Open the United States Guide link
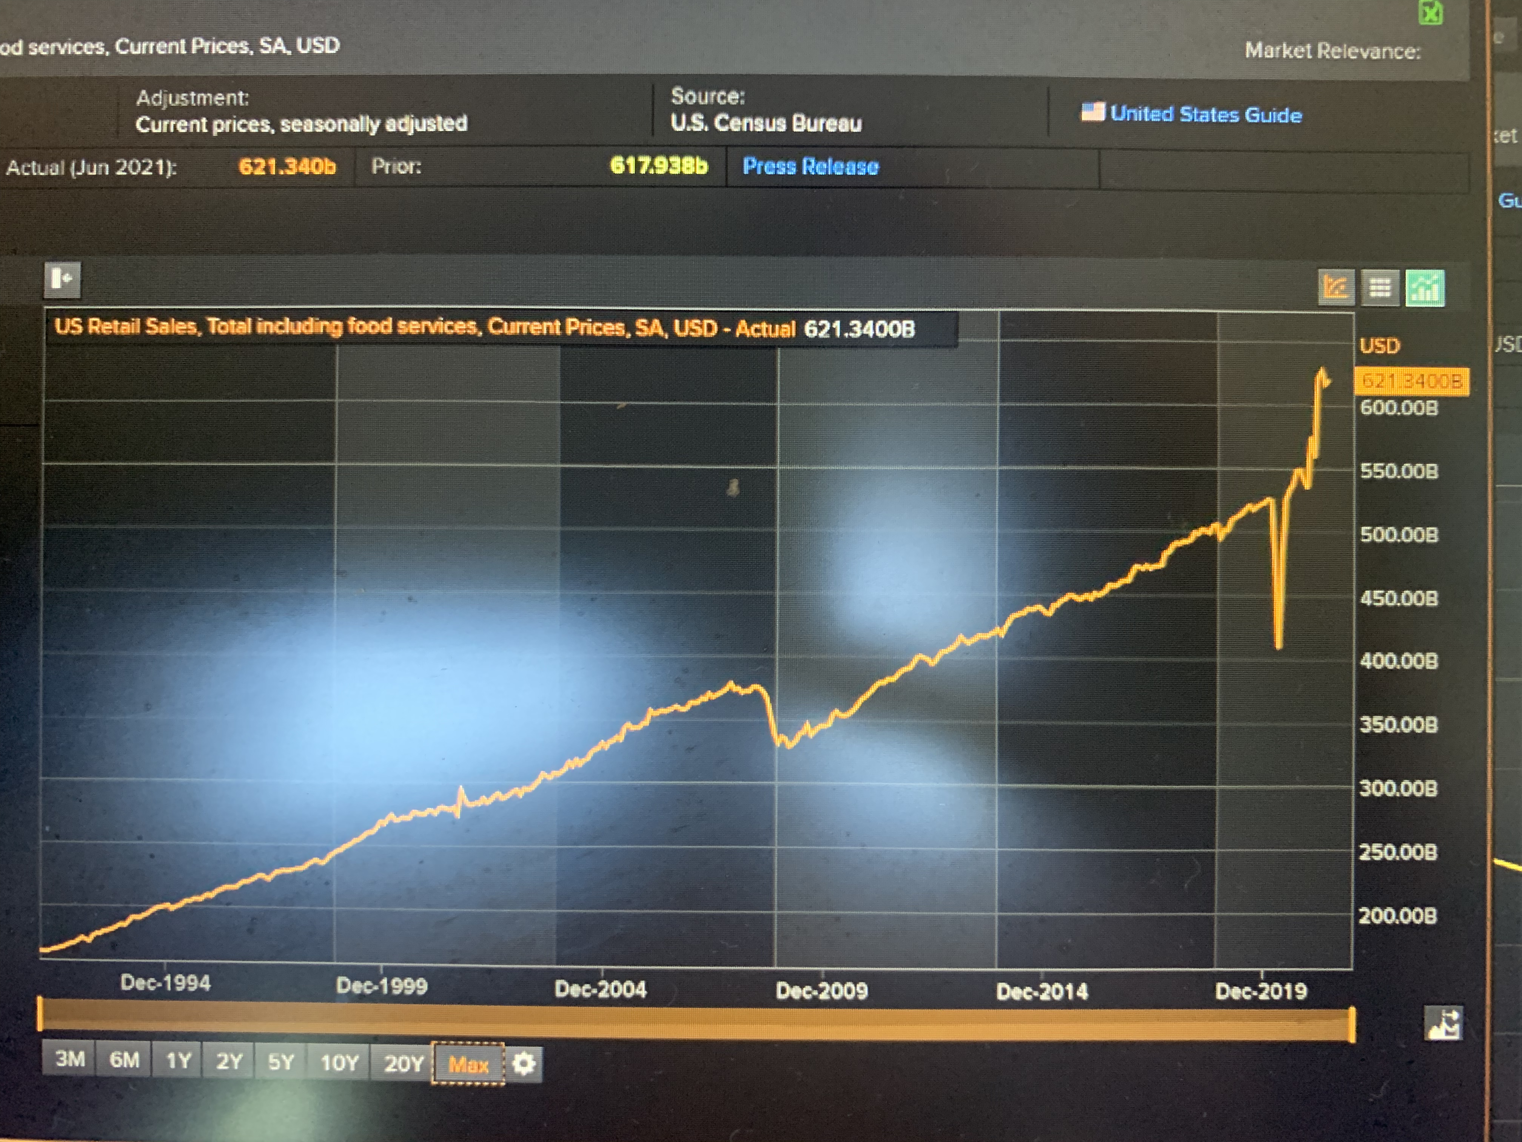This screenshot has height=1142, width=1522. click(1206, 114)
